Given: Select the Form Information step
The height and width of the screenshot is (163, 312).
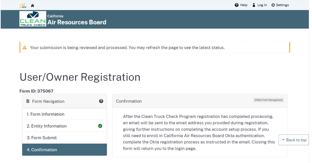Looking at the screenshot, I should tap(45, 114).
